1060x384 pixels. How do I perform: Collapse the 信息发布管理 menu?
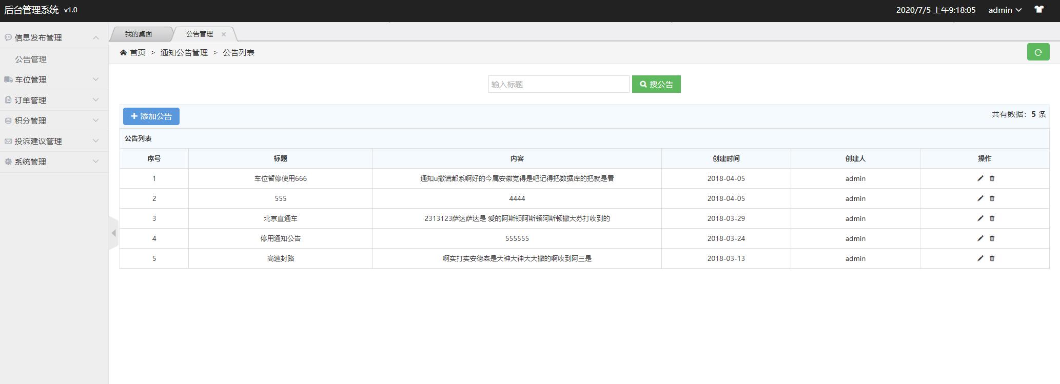click(x=54, y=37)
